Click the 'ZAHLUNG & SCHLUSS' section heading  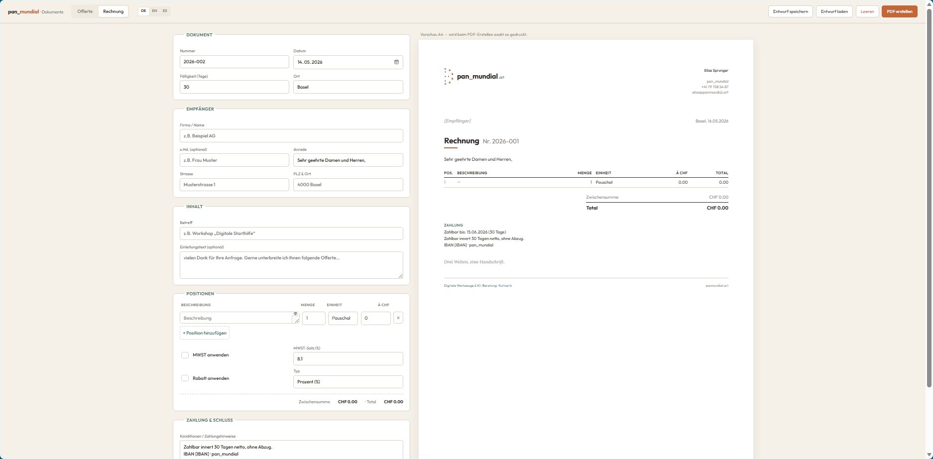[x=210, y=420]
